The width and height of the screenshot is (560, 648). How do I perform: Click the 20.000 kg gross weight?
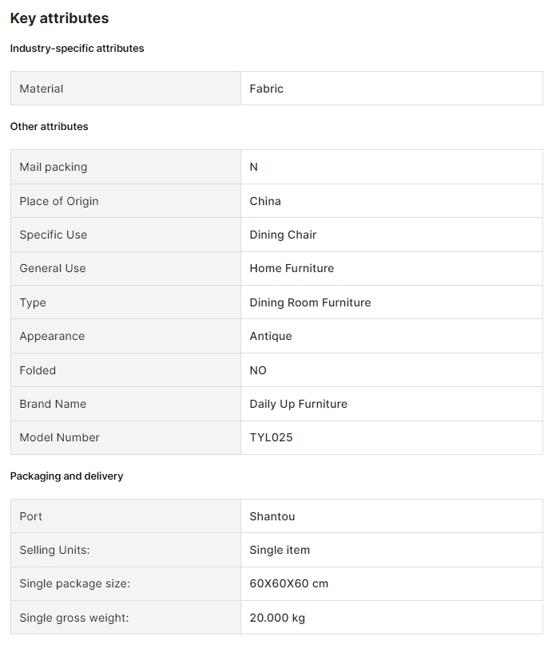tap(277, 618)
